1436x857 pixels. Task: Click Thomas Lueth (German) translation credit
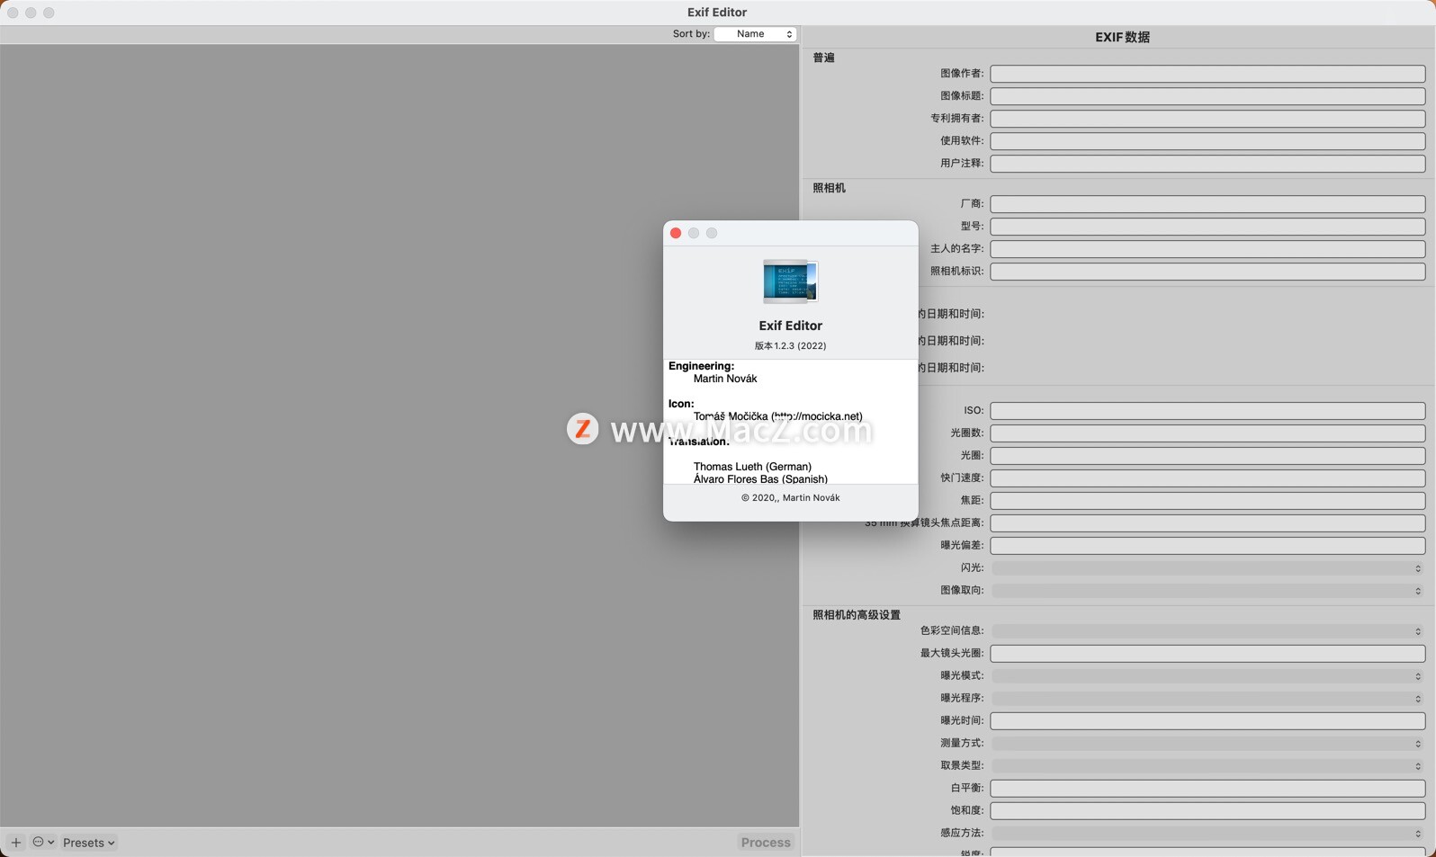(x=752, y=467)
